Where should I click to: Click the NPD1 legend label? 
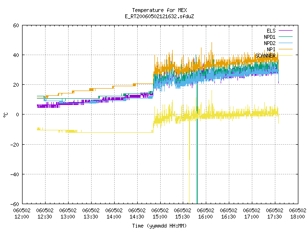[270, 37]
